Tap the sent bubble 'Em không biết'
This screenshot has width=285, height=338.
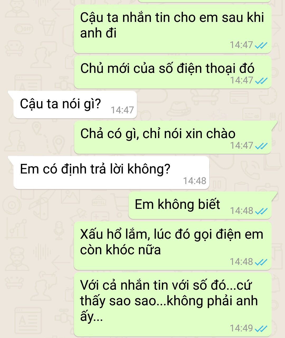click(x=200, y=205)
